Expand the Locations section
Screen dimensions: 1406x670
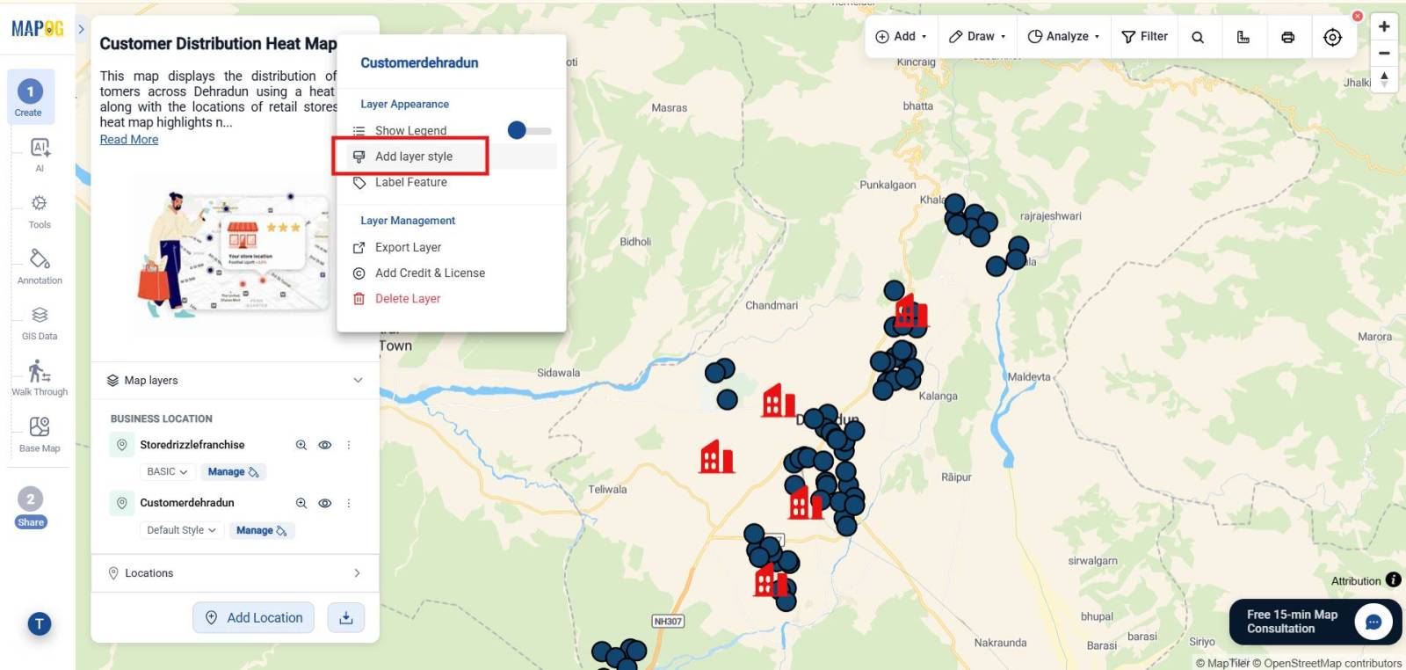click(357, 572)
